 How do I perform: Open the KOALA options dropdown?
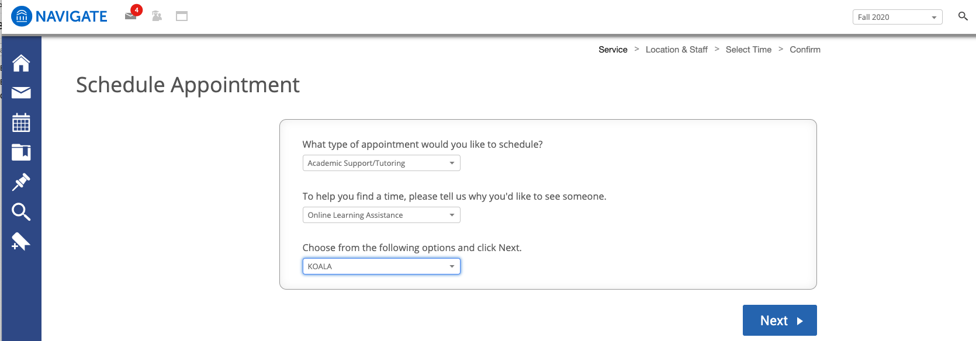point(381,266)
